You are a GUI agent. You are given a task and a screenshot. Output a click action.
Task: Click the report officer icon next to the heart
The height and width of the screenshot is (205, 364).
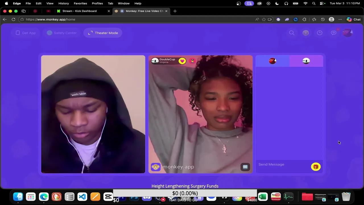[x=193, y=61]
